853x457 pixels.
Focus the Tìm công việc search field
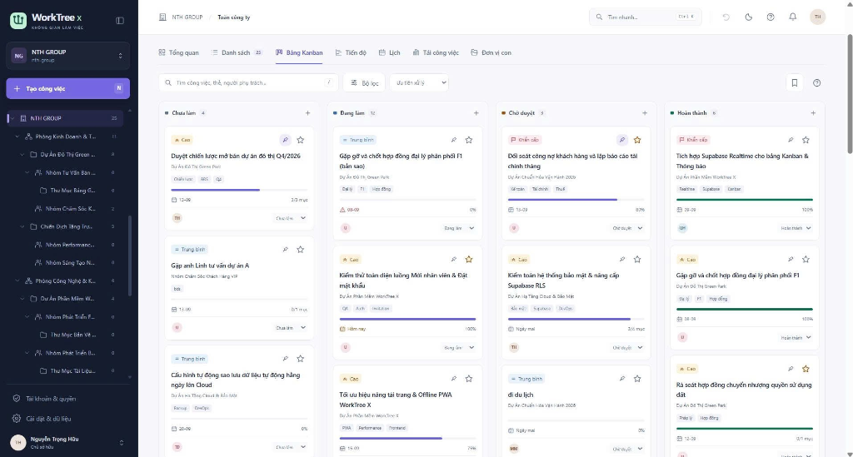[248, 82]
